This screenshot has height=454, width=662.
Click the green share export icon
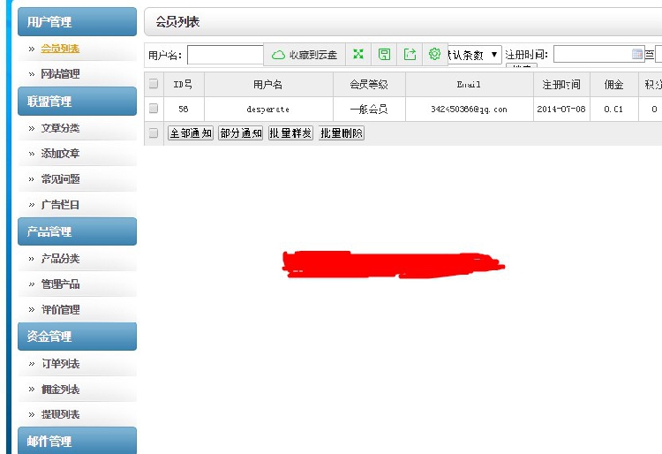(410, 54)
